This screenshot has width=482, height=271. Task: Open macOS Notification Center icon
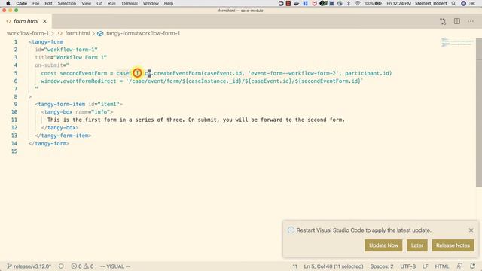(472, 3)
